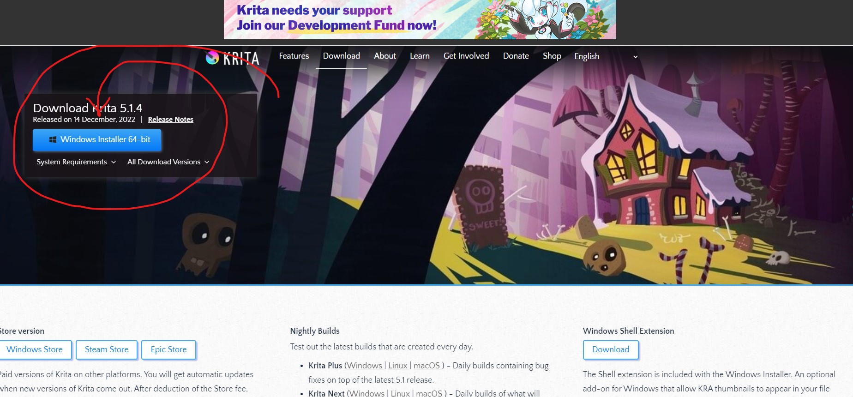Open the About menu item
The width and height of the screenshot is (853, 397).
click(385, 56)
